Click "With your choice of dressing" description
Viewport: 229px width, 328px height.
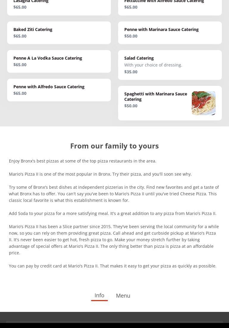[x=153, y=65]
